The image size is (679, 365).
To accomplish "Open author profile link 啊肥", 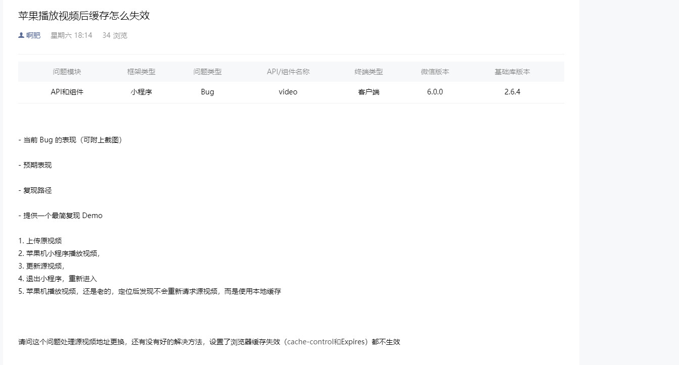I will [x=33, y=35].
